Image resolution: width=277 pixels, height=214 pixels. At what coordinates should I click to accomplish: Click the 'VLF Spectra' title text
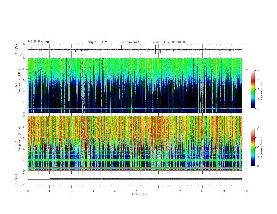click(x=40, y=42)
